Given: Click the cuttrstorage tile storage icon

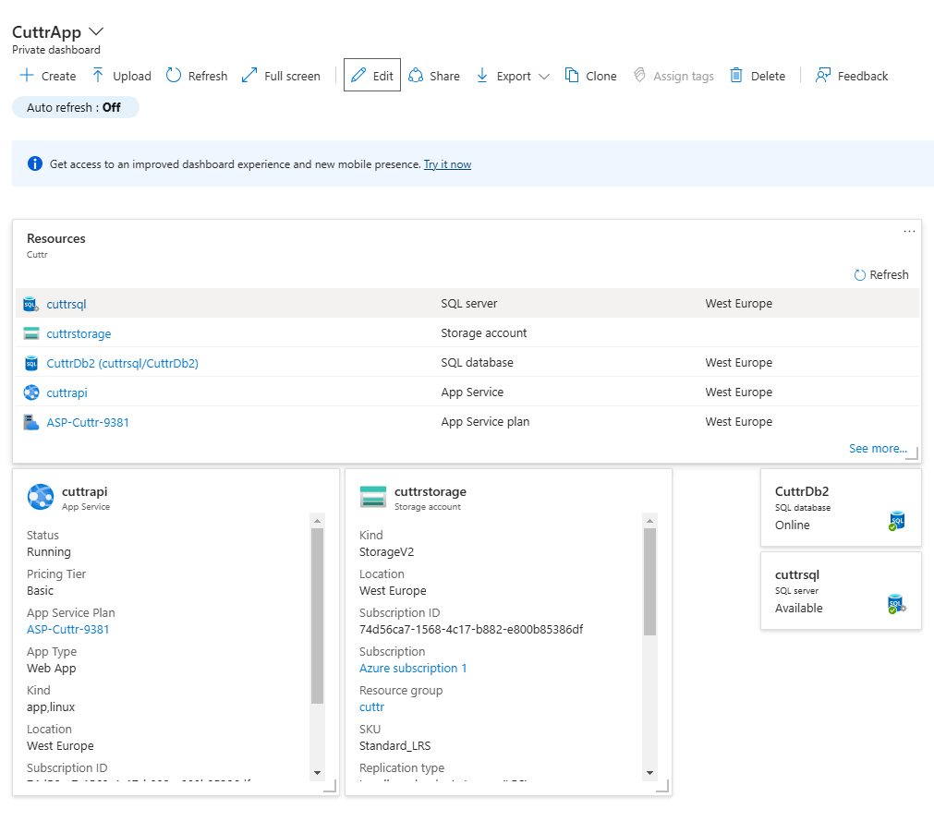Looking at the screenshot, I should (373, 497).
